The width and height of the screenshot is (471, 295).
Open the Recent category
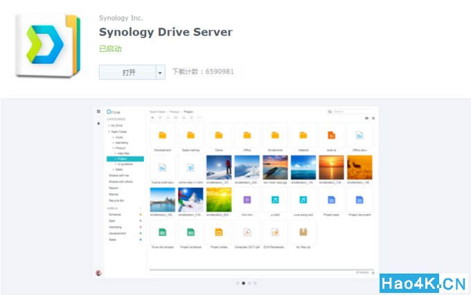click(114, 188)
